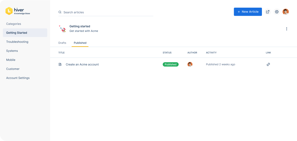Viewport: 297px width, 141px height.
Task: Go to Systems category
Action: click(12, 51)
